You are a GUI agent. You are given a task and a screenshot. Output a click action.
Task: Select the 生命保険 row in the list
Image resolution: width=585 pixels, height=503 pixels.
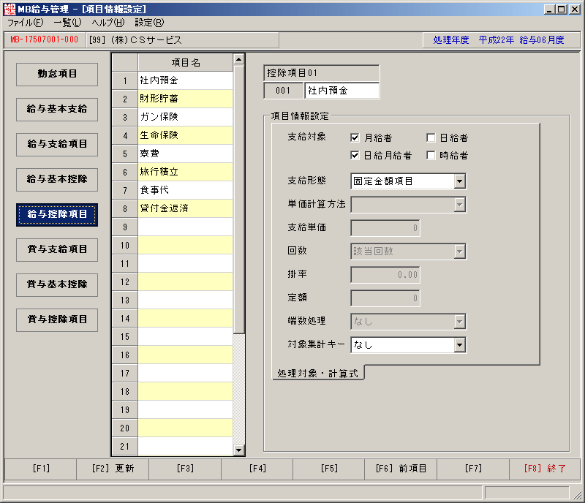pos(186,135)
